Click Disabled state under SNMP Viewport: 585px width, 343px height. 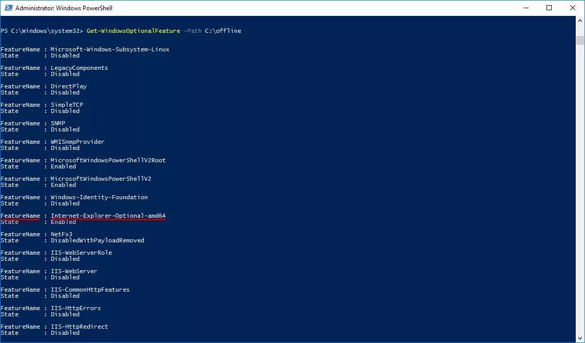(x=65, y=129)
